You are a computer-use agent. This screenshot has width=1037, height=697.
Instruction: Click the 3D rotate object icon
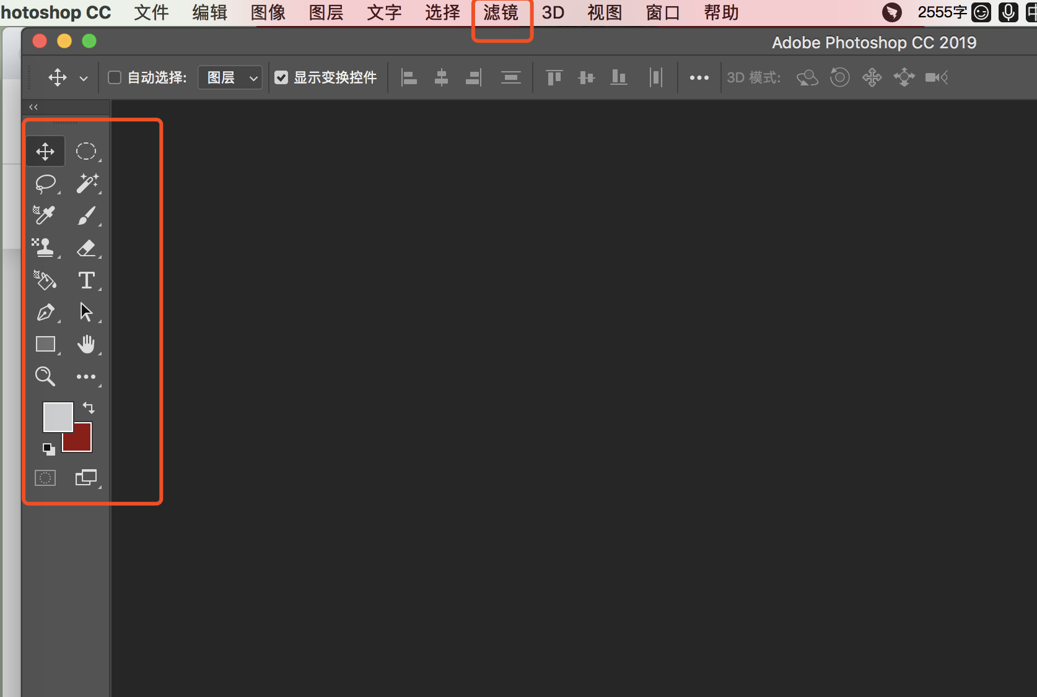pos(807,77)
